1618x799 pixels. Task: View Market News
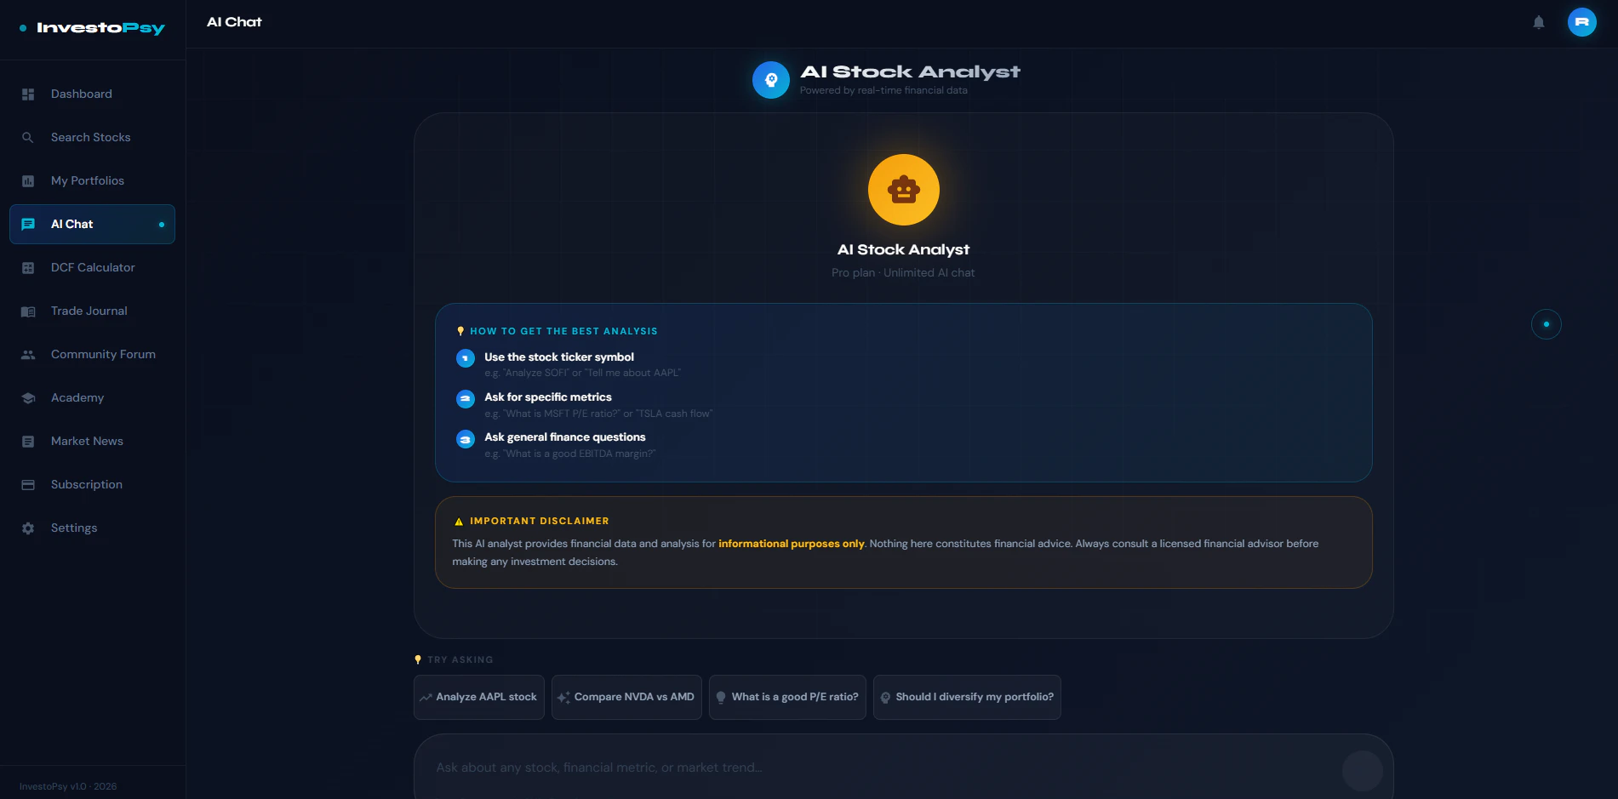pyautogui.click(x=92, y=442)
